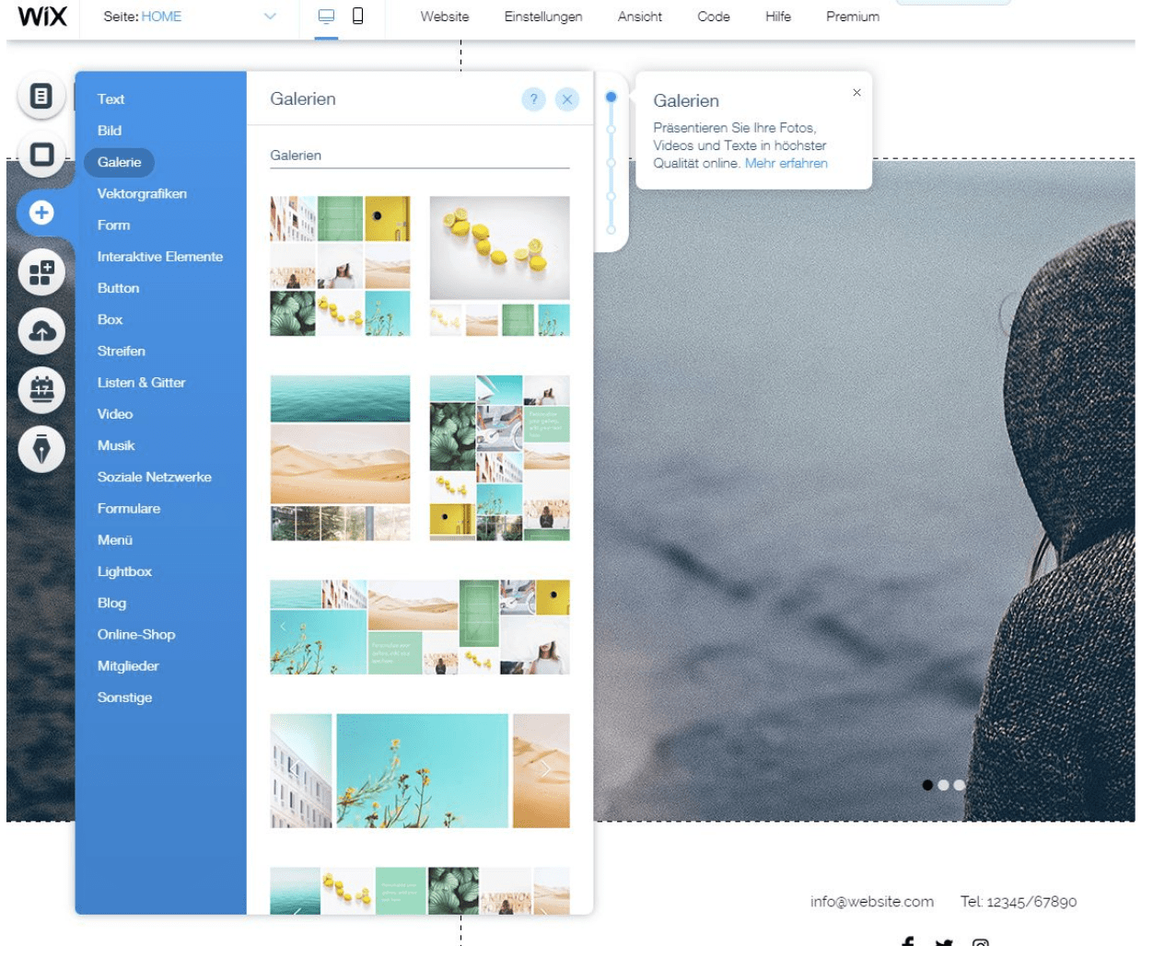This screenshot has height=957, width=1153.
Task: Choose the yellow flowers slider gallery thumbnail
Action: pos(420,770)
